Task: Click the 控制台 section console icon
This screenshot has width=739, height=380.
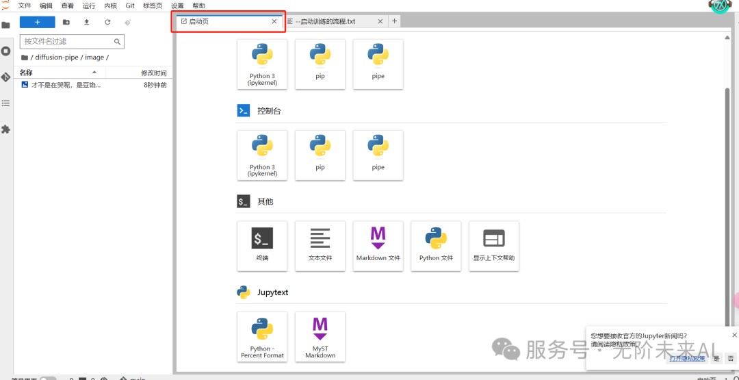Action: pyautogui.click(x=243, y=111)
